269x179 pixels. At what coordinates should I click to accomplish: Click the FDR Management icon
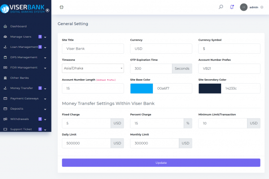[5, 68]
